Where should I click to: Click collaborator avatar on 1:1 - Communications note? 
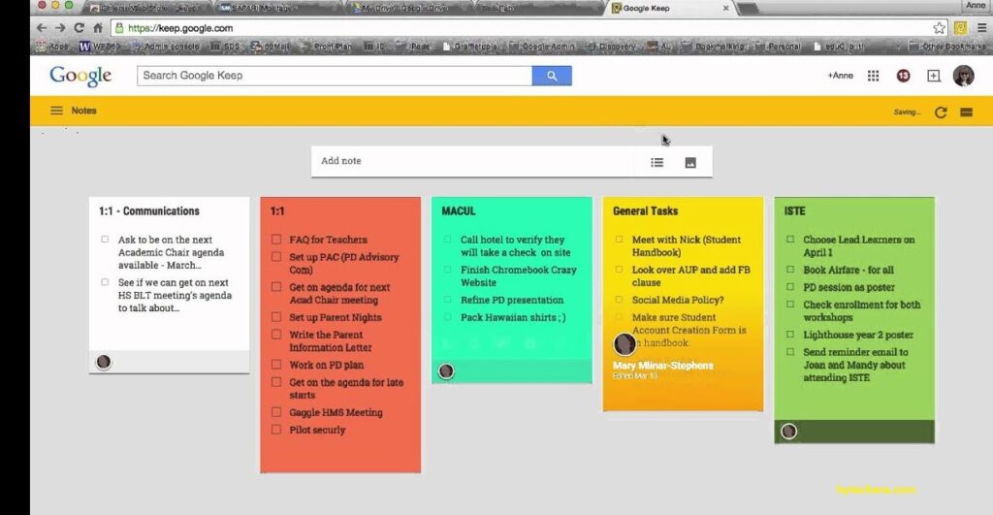[x=104, y=362]
